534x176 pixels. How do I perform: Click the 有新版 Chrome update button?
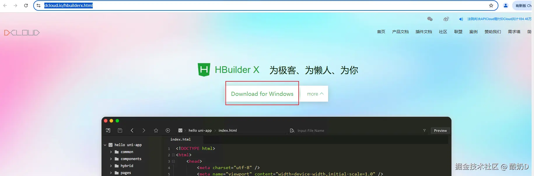click(523, 6)
